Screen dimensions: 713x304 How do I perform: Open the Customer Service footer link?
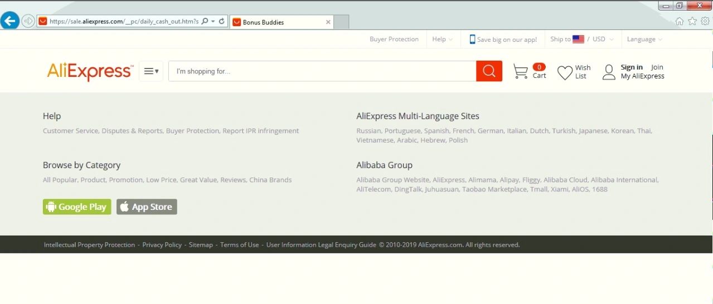point(71,131)
